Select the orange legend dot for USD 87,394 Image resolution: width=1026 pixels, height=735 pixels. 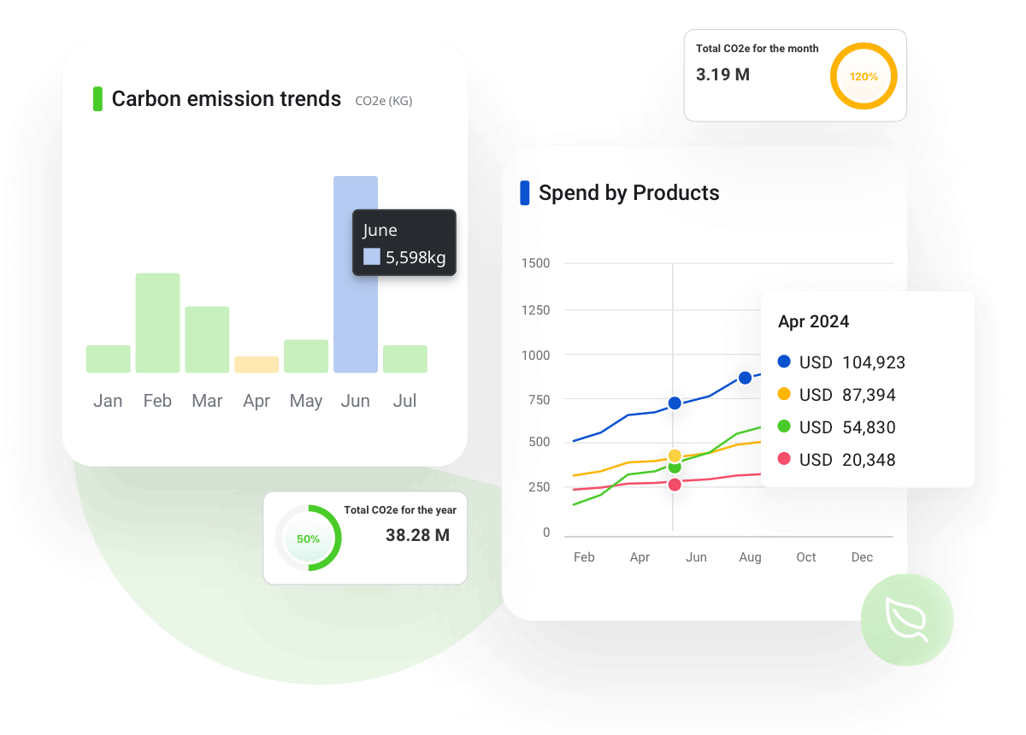pos(784,395)
